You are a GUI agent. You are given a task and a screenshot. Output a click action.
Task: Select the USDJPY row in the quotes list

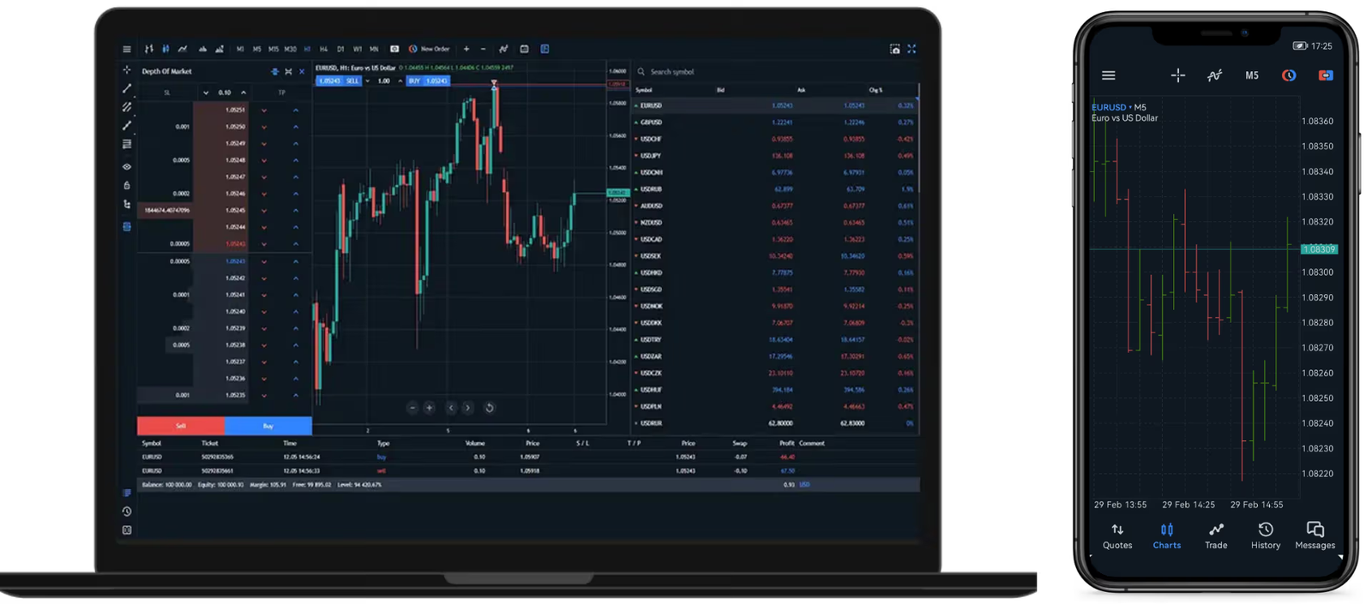[x=776, y=156]
